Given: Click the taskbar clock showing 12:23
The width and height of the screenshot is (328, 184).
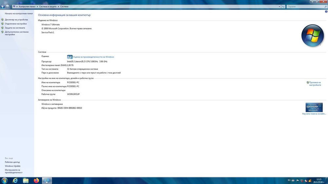Looking at the screenshot, I should click(x=319, y=181).
